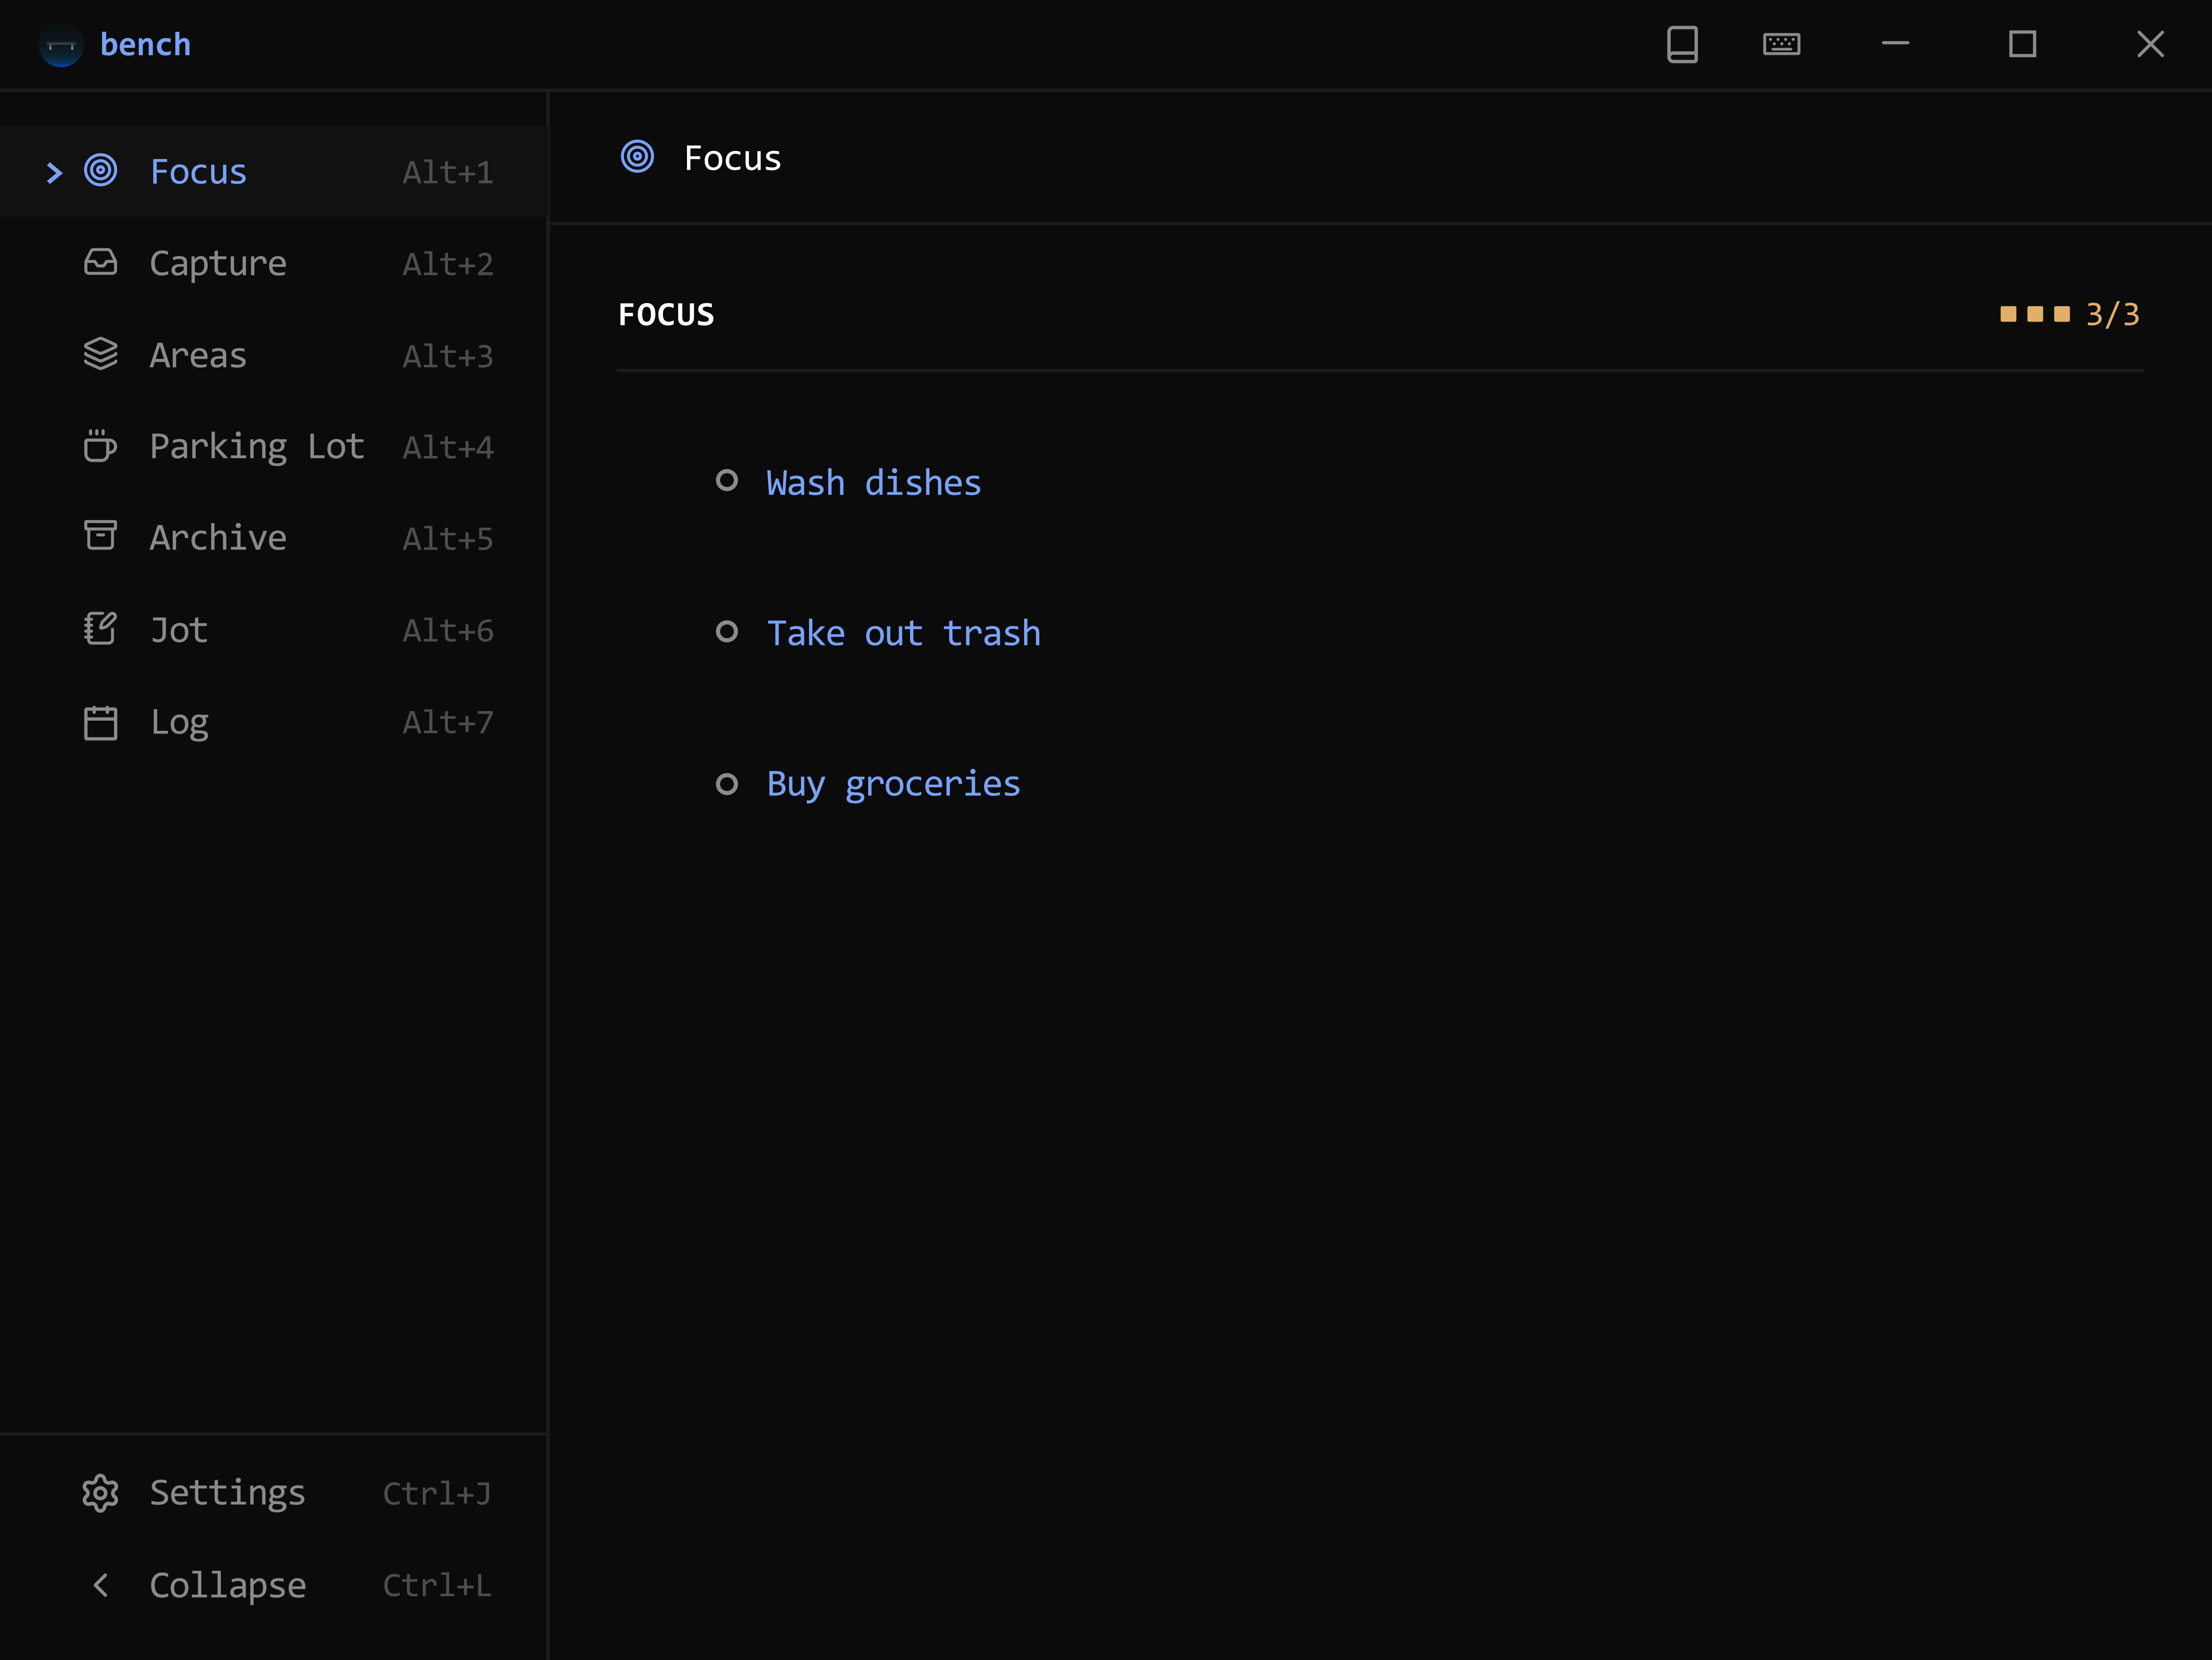2212x1660 pixels.
Task: Click the Collapse label
Action: click(228, 1586)
